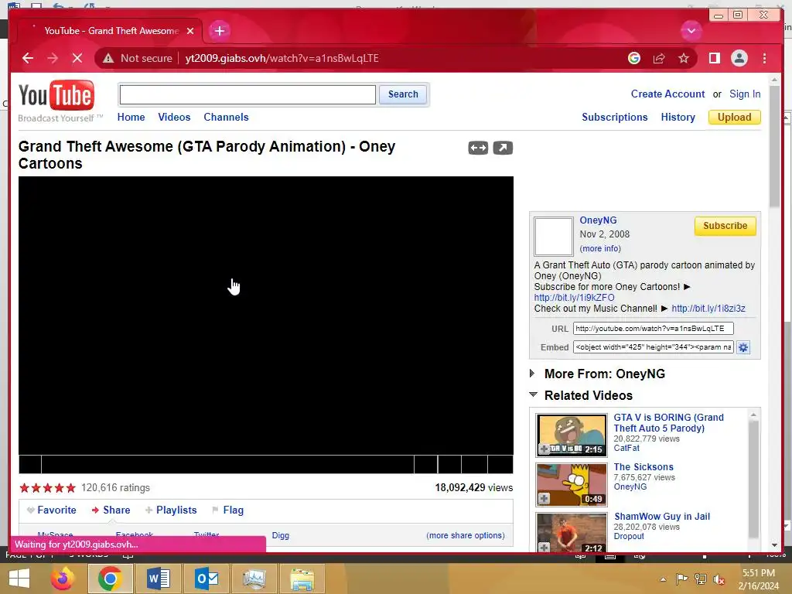Flag this video
792x594 pixels.
point(228,510)
